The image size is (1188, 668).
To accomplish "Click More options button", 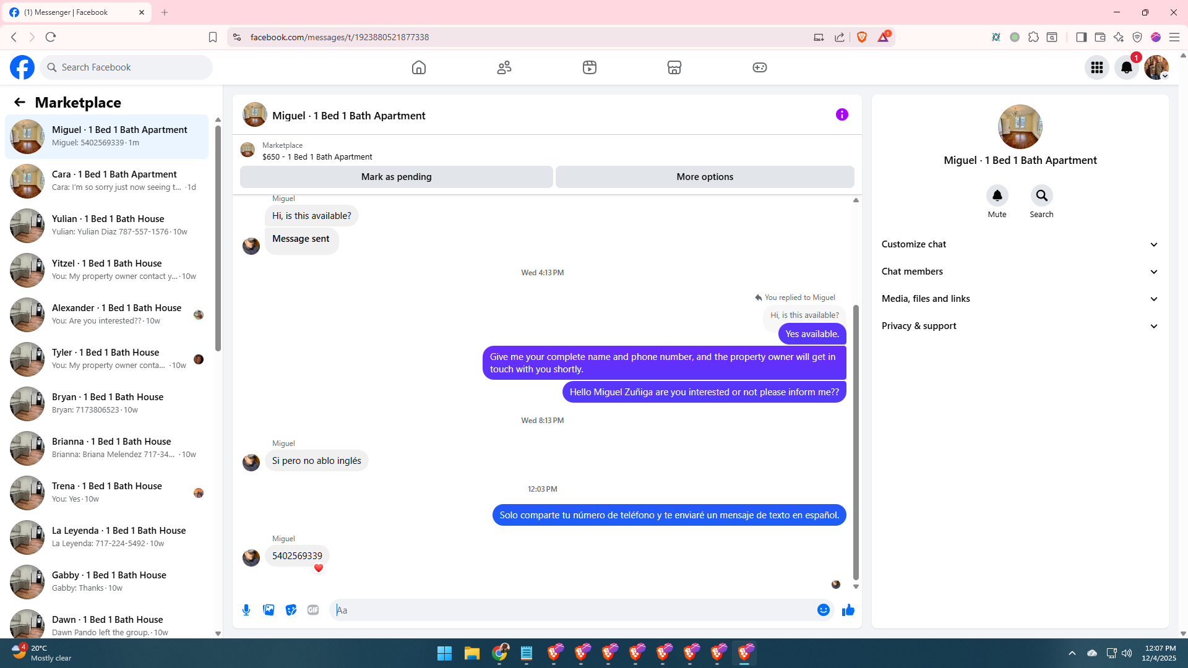I will click(x=704, y=177).
